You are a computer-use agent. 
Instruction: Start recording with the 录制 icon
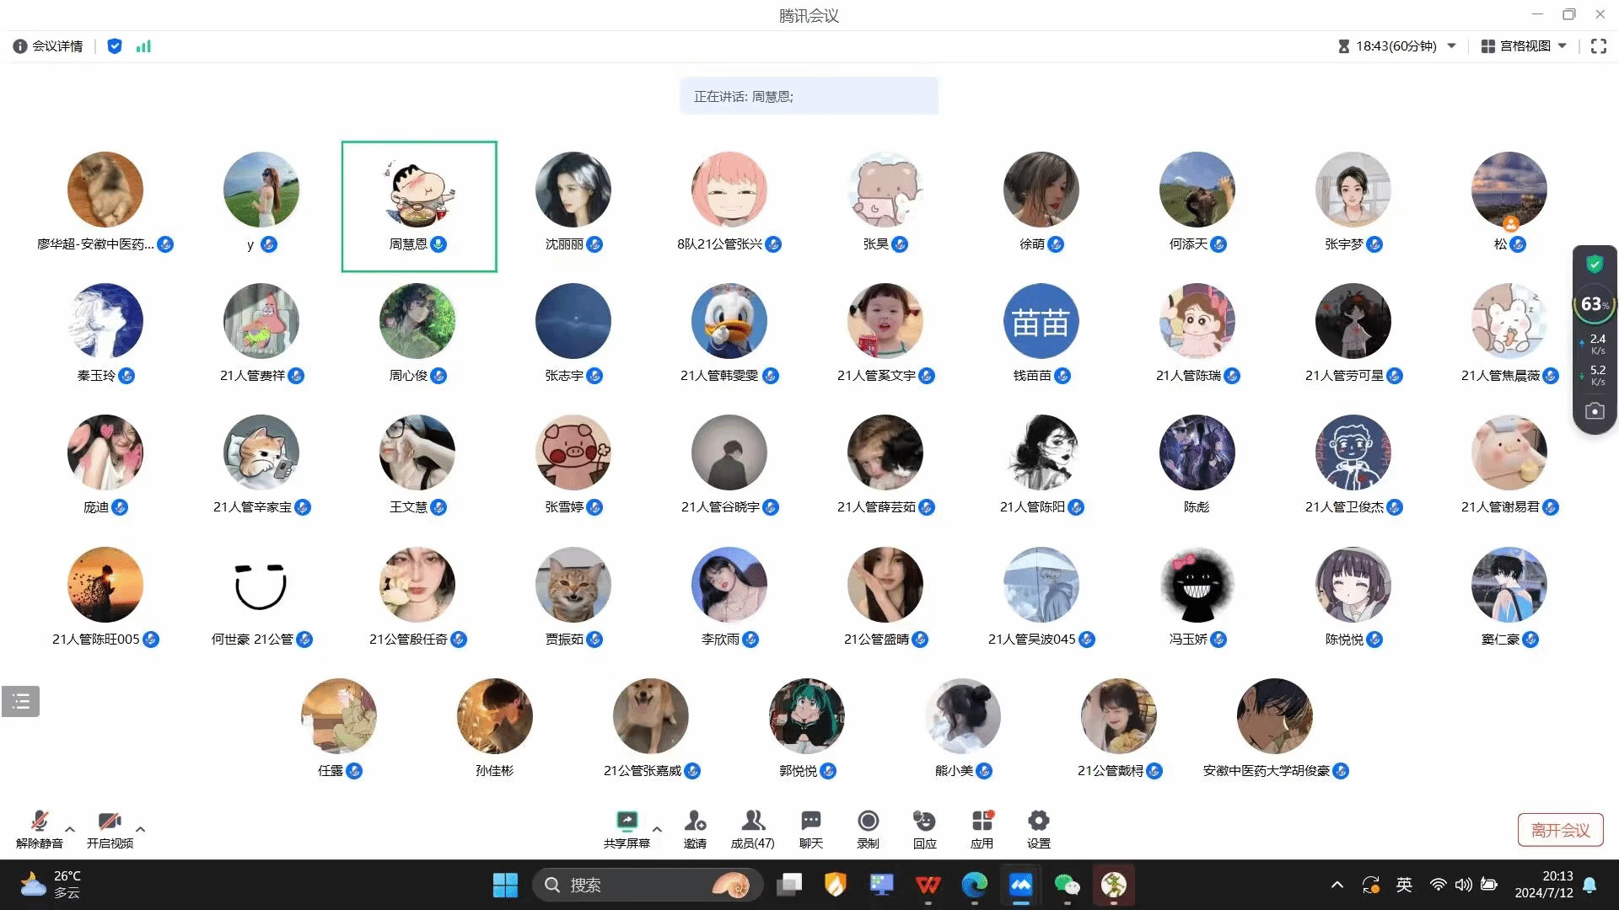coord(868,822)
